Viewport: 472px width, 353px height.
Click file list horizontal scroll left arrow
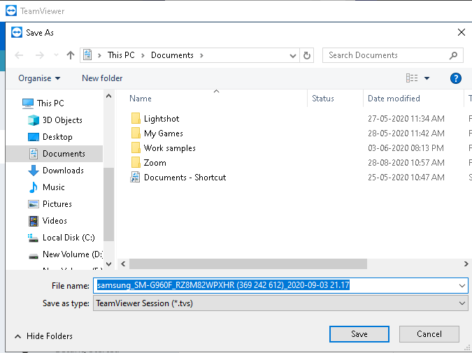tap(123, 264)
